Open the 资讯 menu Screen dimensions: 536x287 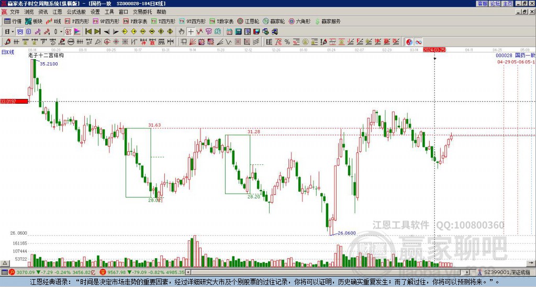(x=43, y=12)
